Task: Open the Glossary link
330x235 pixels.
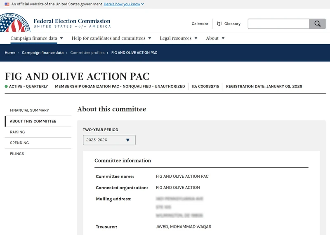Action: click(x=232, y=24)
